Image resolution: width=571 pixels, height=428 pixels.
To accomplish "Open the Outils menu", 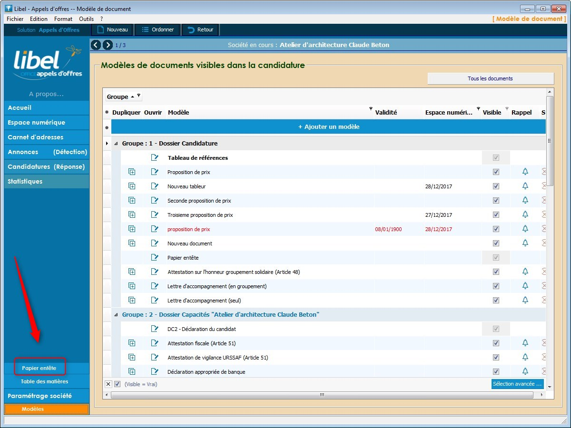I will coord(86,19).
